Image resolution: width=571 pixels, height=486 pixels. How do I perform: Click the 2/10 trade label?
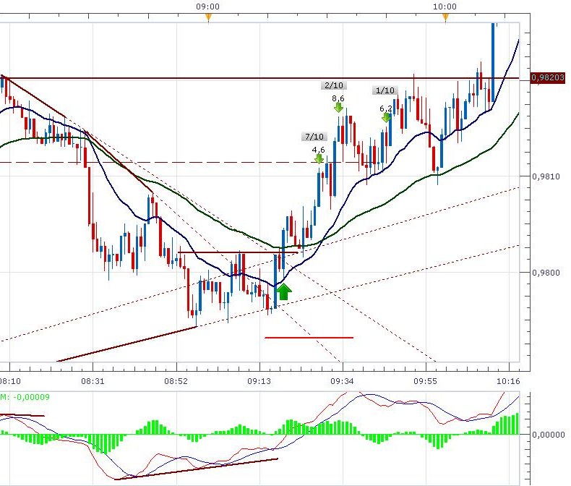point(334,85)
